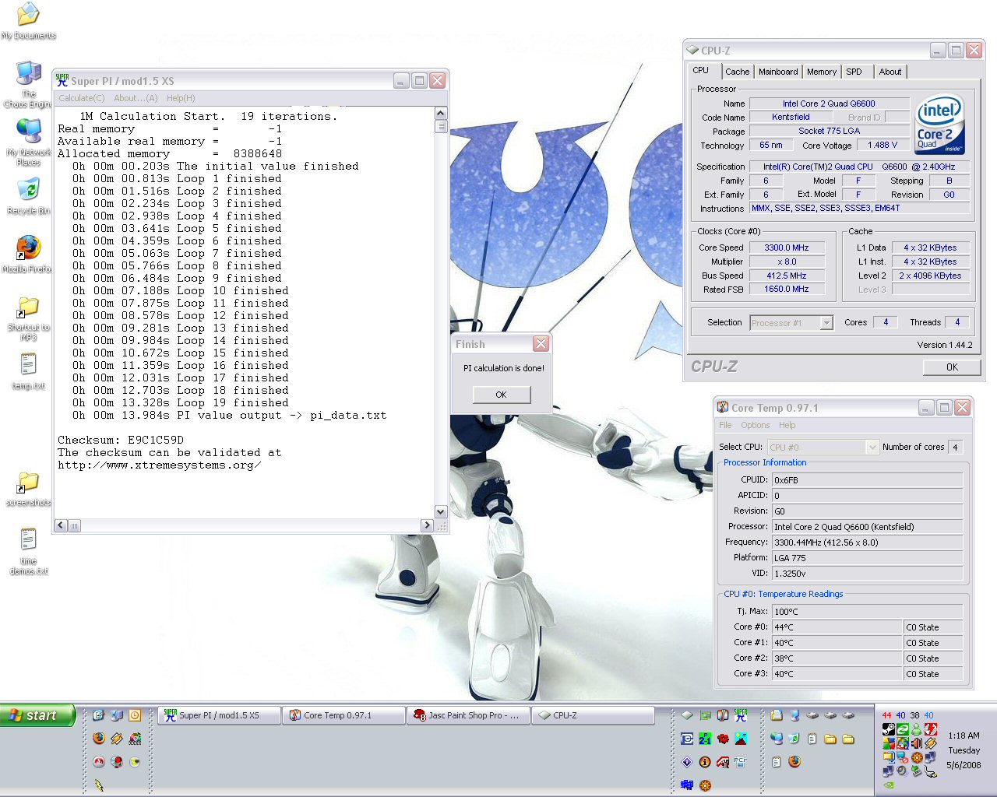The height and width of the screenshot is (797, 997).
Task: Click the Frequency field in Core Temp
Action: pos(867,542)
